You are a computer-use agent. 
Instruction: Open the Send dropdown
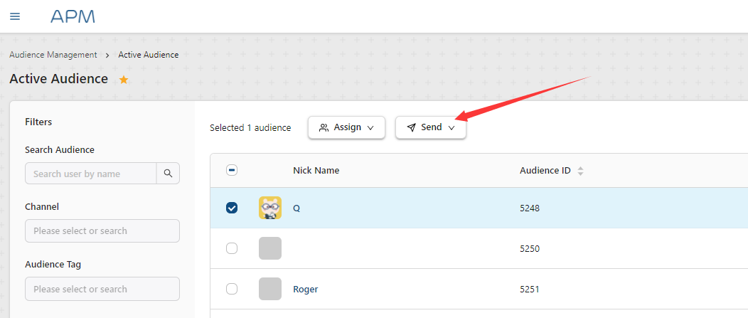pyautogui.click(x=431, y=127)
